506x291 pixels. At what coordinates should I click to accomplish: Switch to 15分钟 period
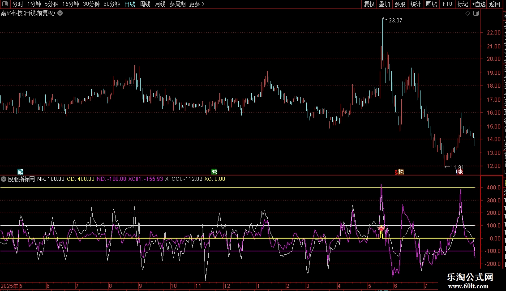(70, 4)
